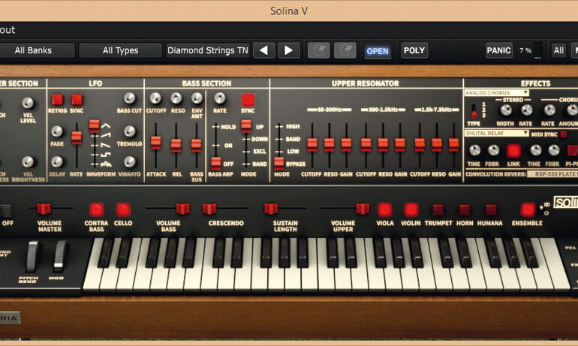Toggle the VIOLA voice button

point(385,209)
